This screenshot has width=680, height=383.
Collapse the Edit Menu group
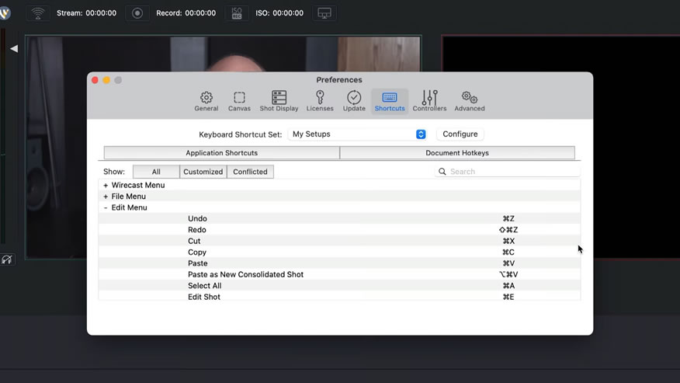click(106, 208)
